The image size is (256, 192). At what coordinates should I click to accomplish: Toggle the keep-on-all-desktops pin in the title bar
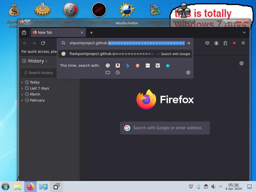(27, 22)
